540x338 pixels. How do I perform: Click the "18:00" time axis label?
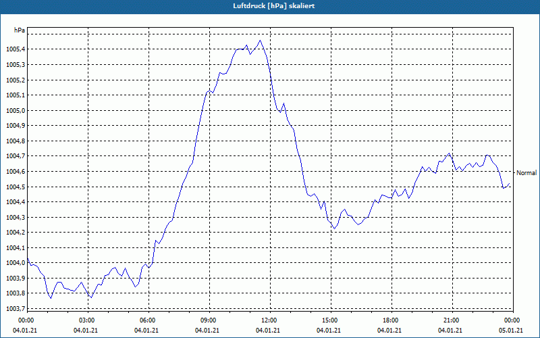[x=391, y=320]
